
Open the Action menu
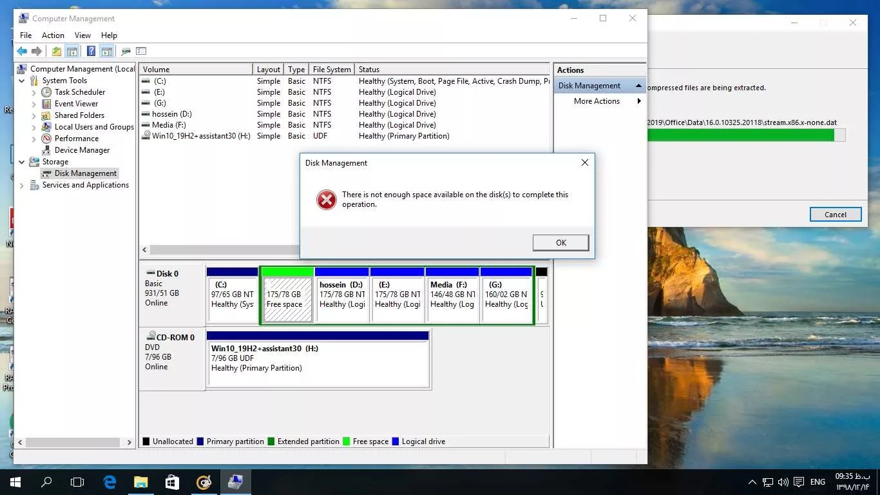53,35
